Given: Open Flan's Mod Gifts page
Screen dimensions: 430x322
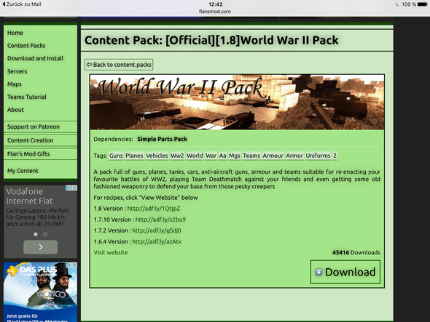Looking at the screenshot, I should 28,154.
